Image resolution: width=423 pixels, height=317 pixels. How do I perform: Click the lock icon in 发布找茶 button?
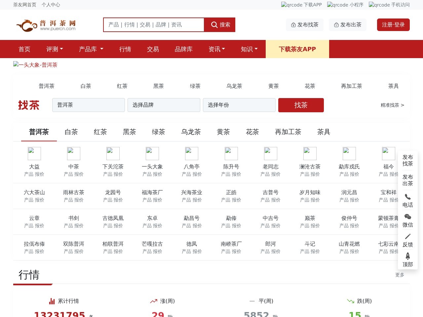pyautogui.click(x=293, y=25)
